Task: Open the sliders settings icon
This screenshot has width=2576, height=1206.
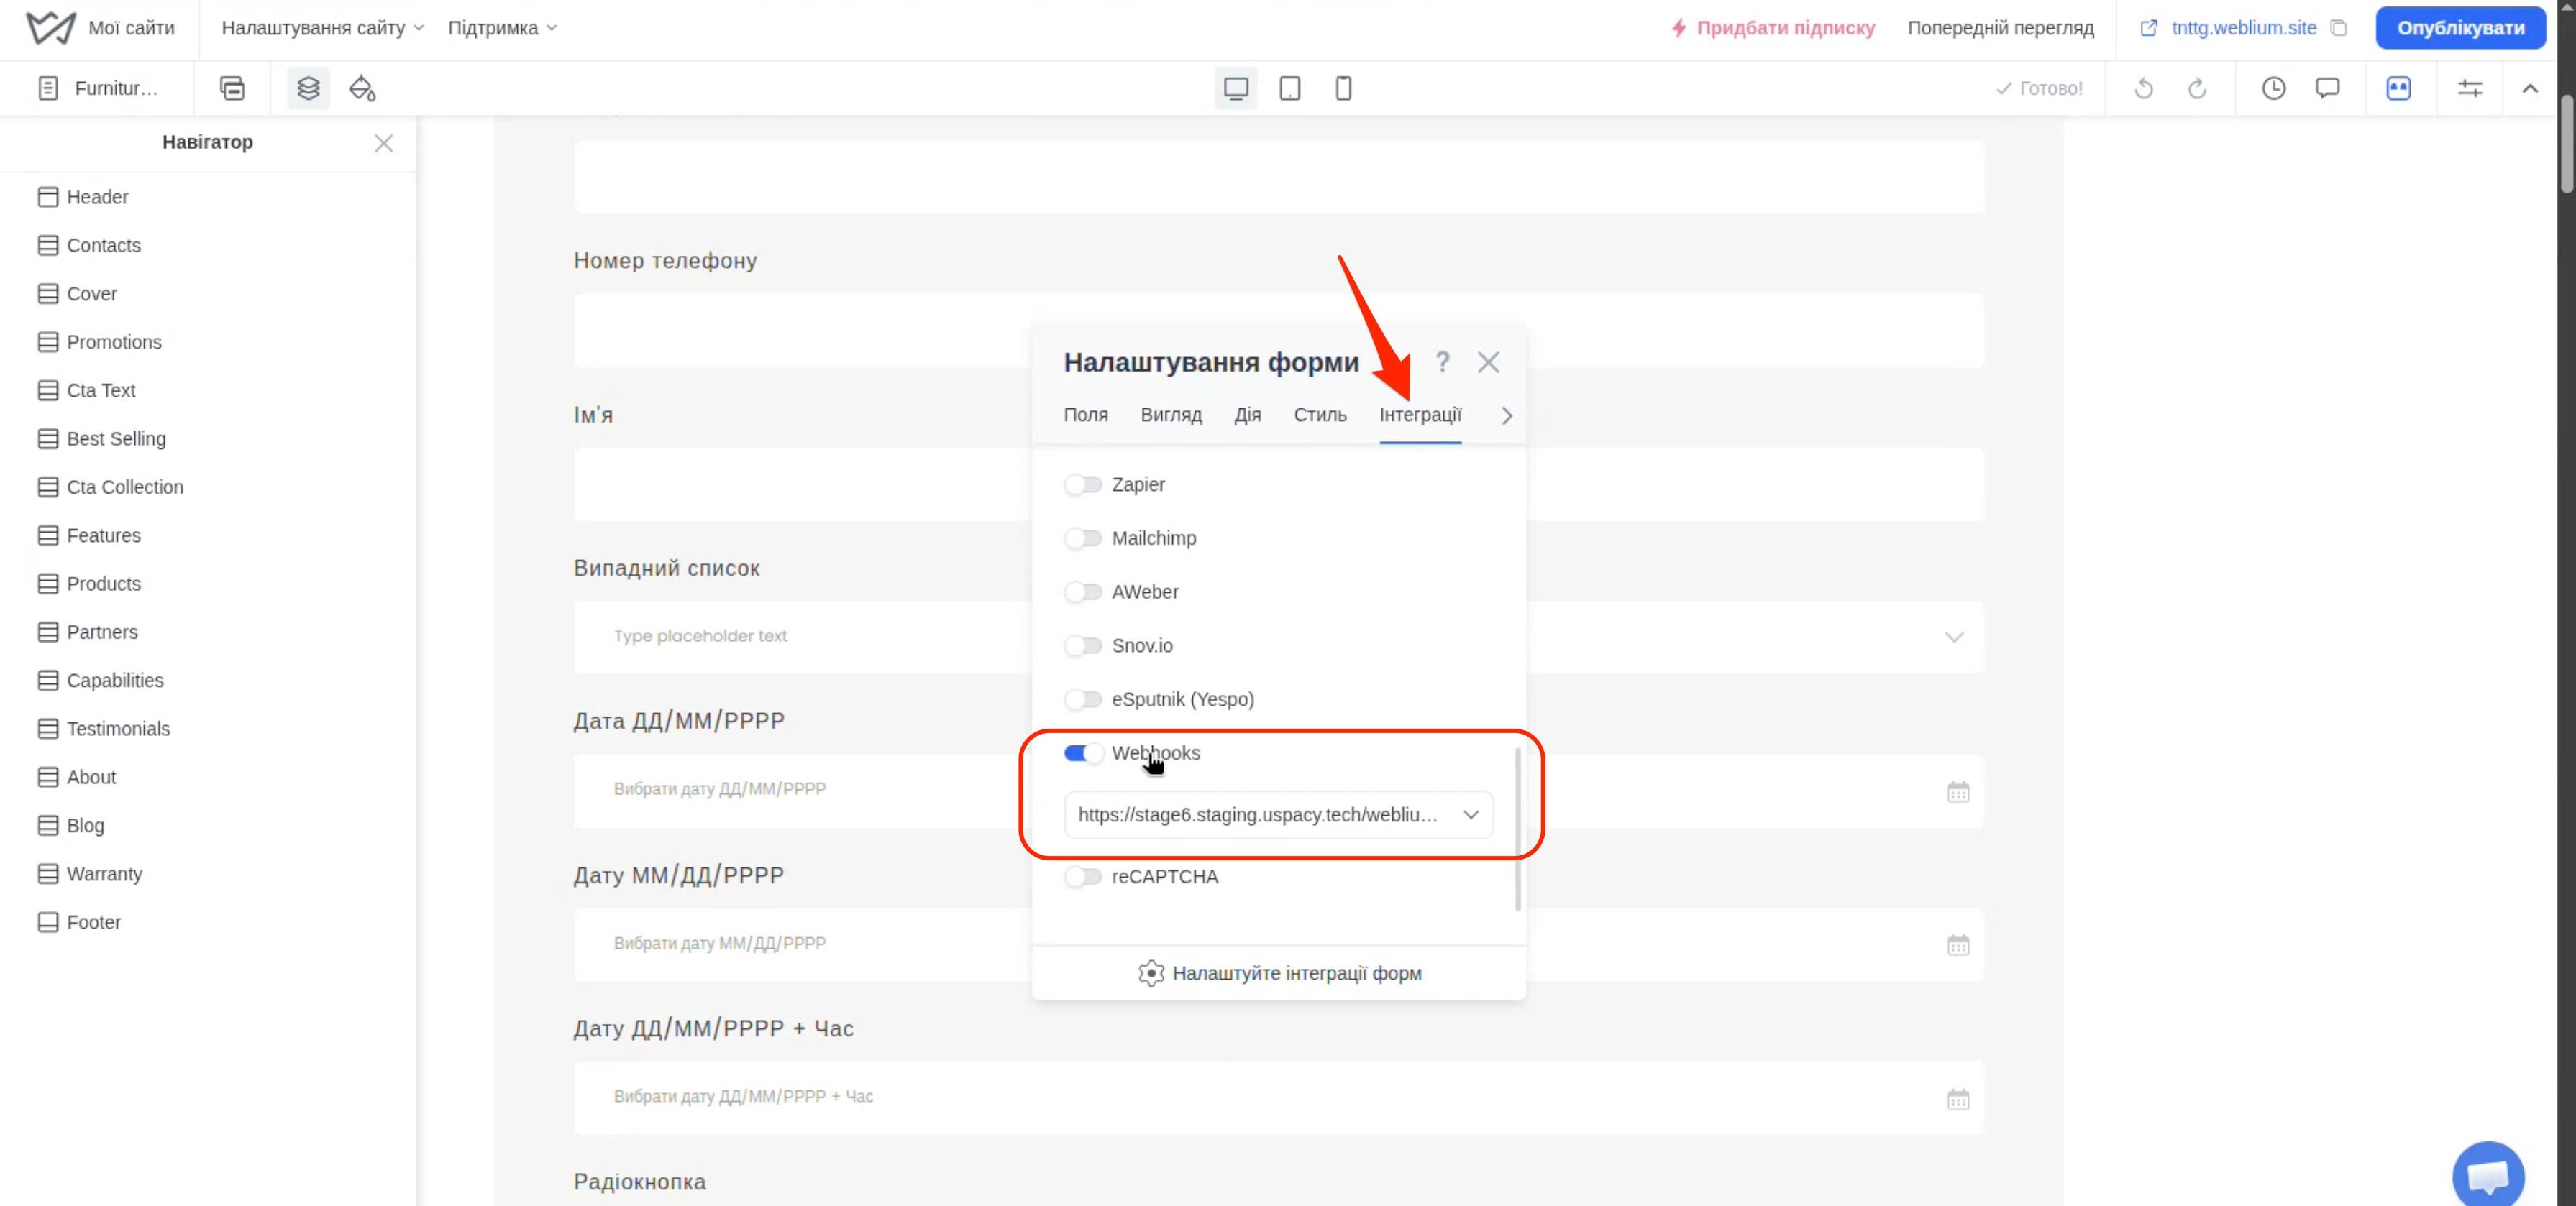Action: pos(2470,88)
